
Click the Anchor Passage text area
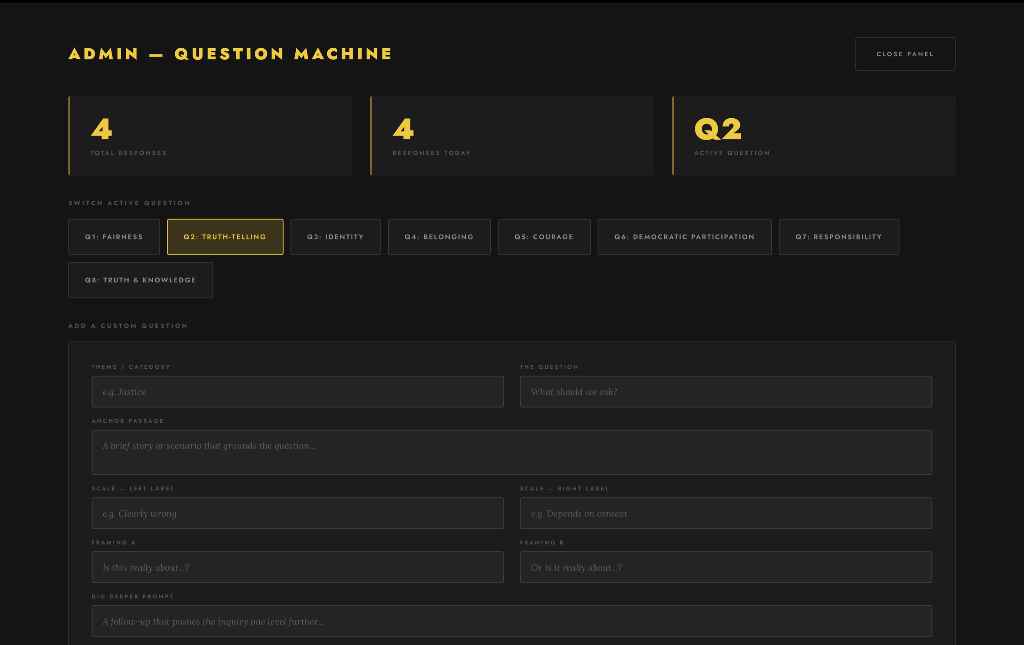click(512, 452)
